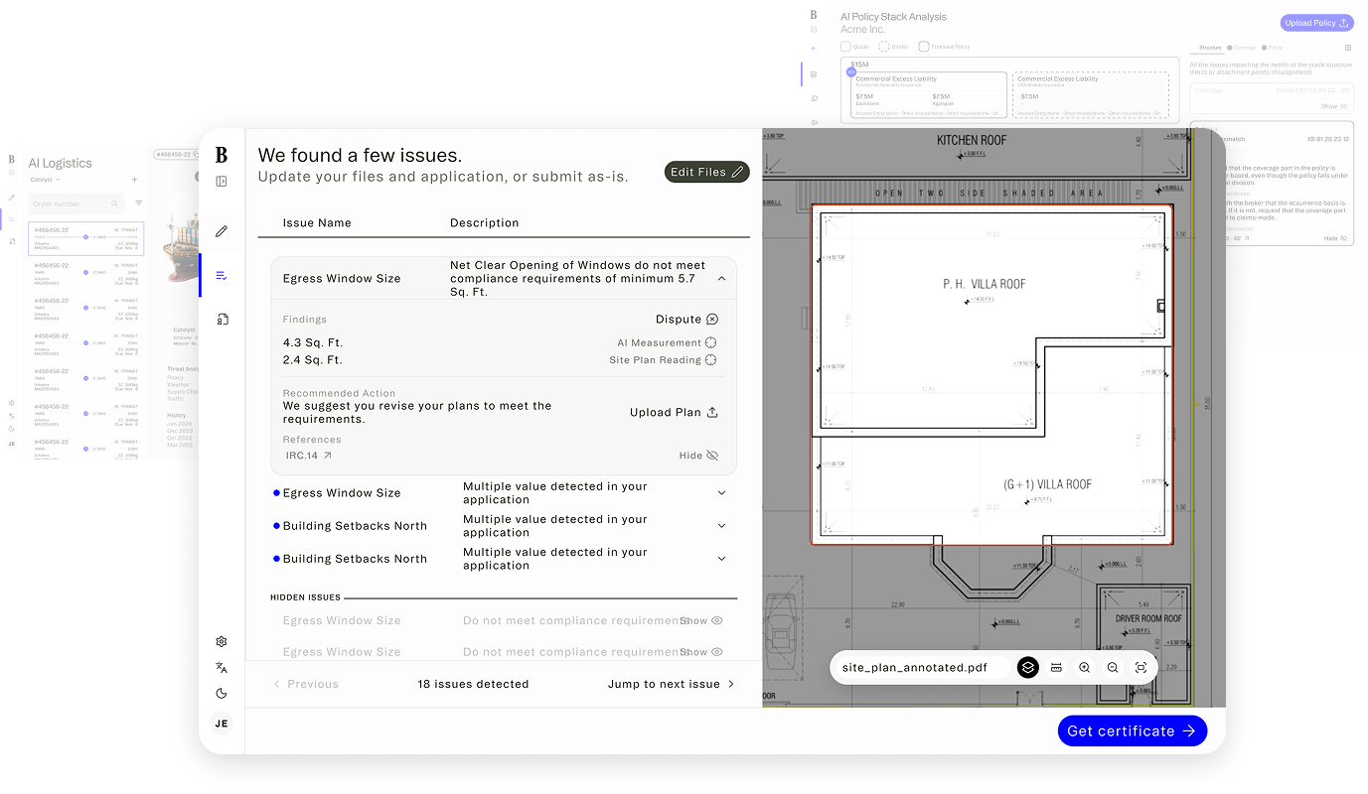Open the checklist issues section in main sidebar
The width and height of the screenshot is (1368, 794).
pos(222,275)
